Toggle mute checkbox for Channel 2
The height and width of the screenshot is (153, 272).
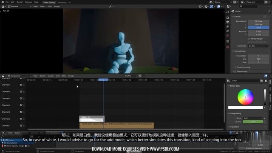(x=21, y=119)
